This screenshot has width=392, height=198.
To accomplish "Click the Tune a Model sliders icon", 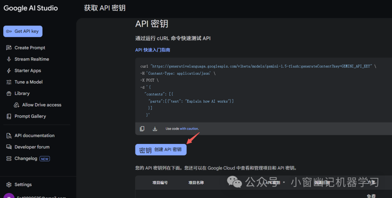I will (9, 82).
